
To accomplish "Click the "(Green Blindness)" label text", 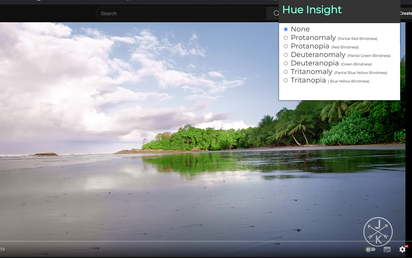I will 356,64.
